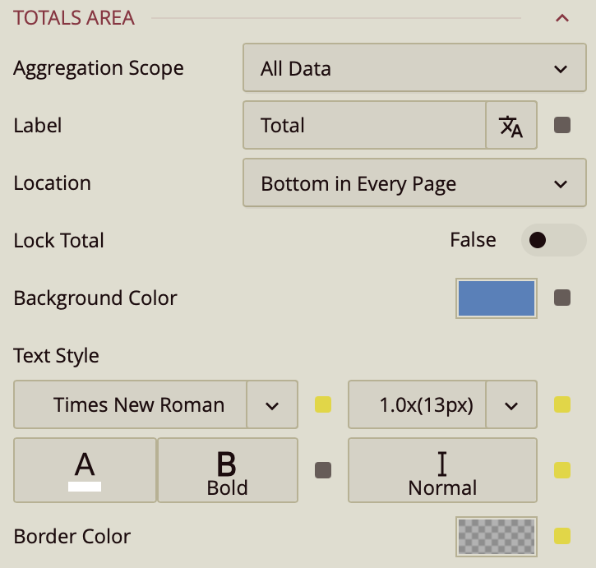Collapse the Totals Area section
Screen dimensions: 596x568
(562, 18)
